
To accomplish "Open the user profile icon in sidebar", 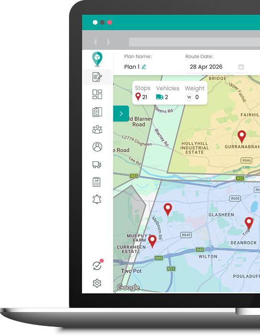I will [97, 147].
